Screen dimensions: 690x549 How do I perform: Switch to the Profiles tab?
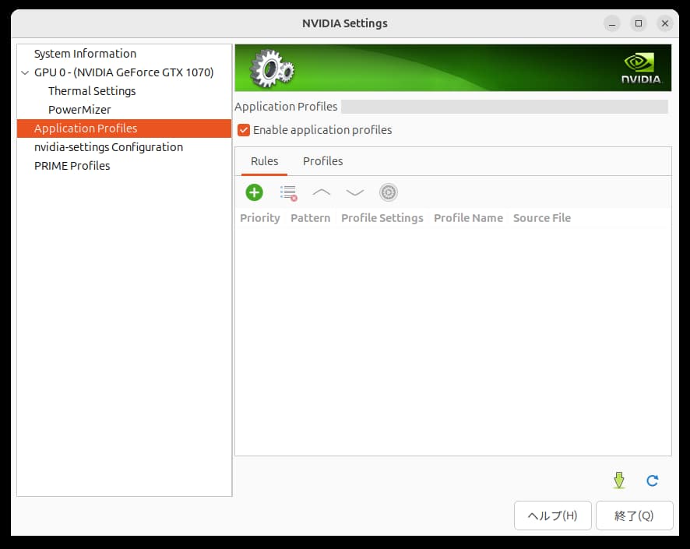click(x=322, y=161)
